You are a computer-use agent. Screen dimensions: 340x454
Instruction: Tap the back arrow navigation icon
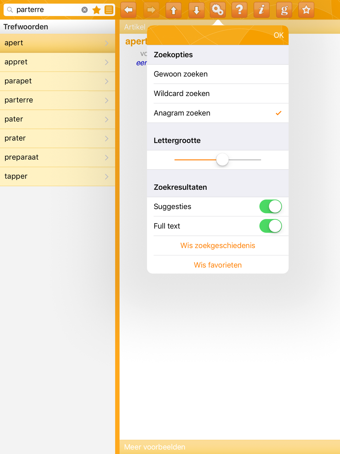coord(129,10)
